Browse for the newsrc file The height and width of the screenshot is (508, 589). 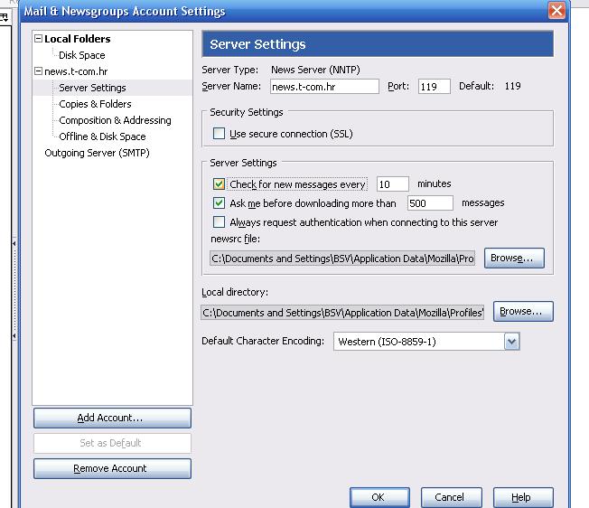point(514,258)
